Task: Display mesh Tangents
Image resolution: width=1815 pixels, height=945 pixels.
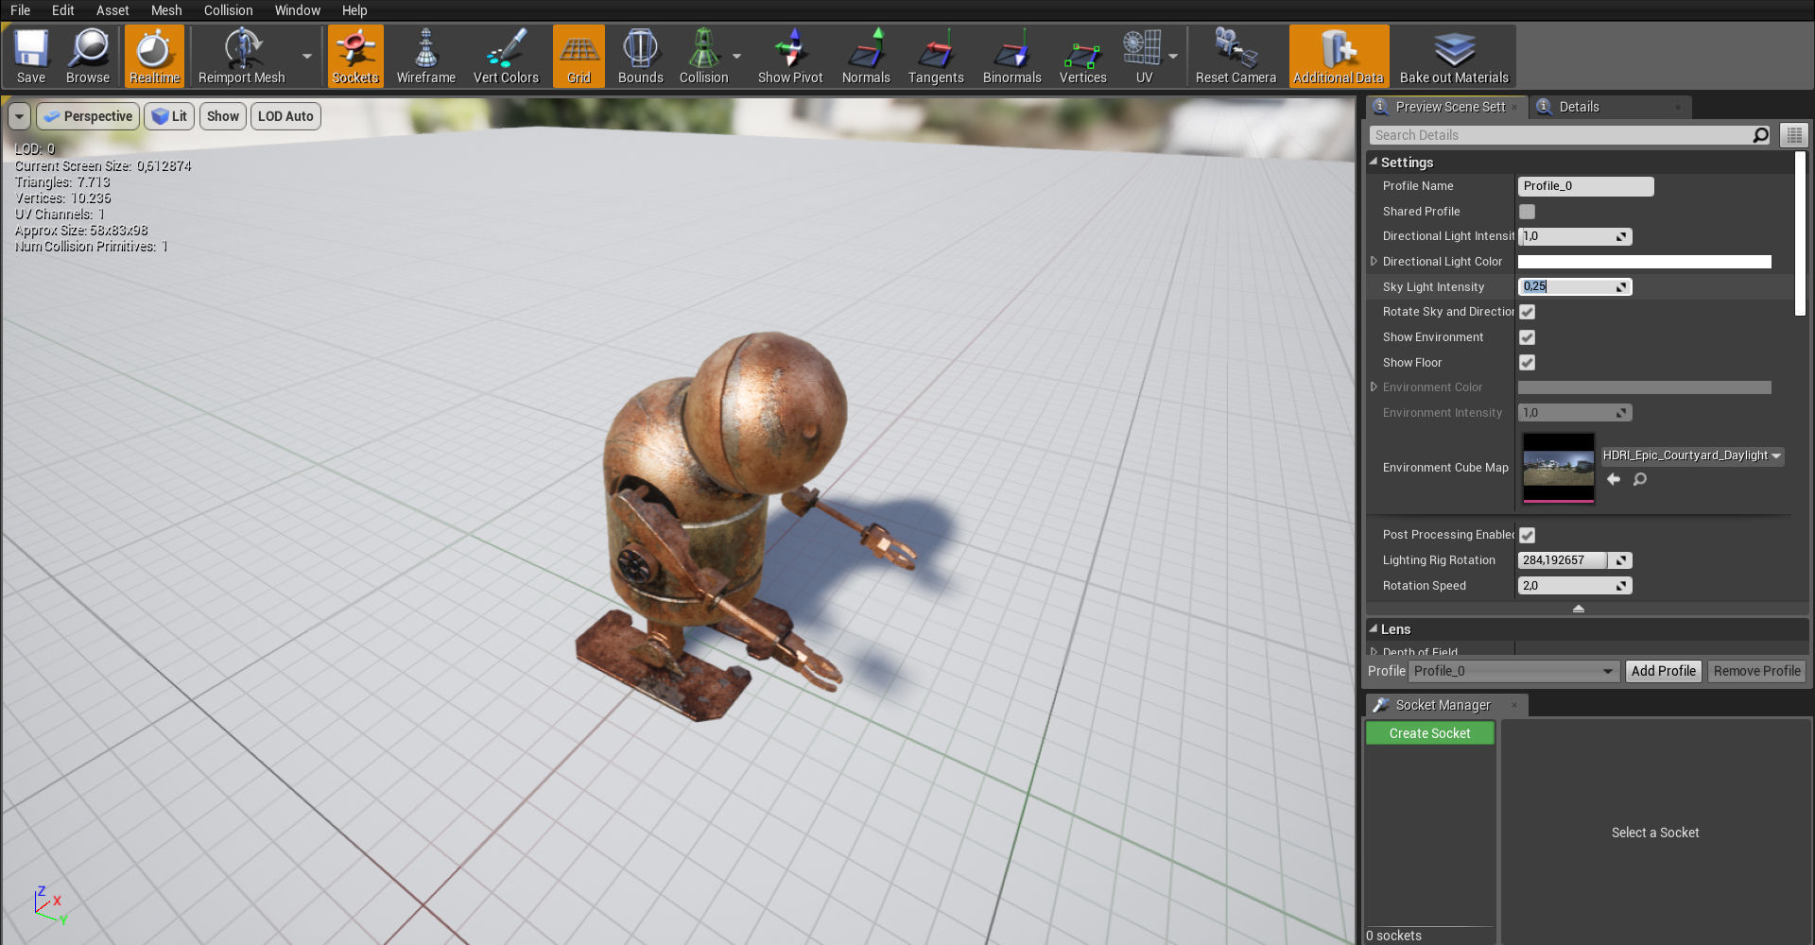Action: point(936,57)
